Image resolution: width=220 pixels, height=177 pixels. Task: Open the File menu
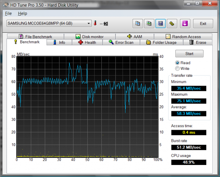pyautogui.click(x=8, y=13)
